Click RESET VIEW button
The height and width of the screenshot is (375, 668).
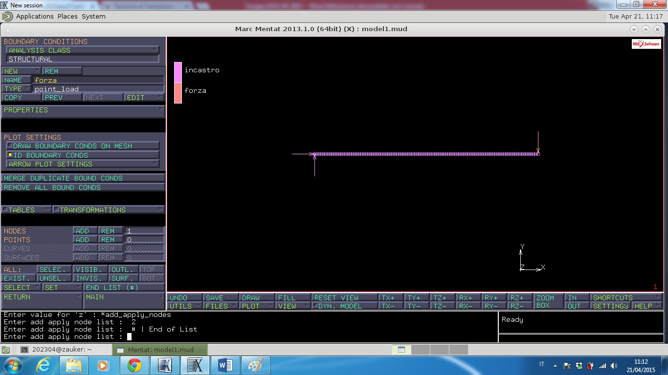point(345,298)
